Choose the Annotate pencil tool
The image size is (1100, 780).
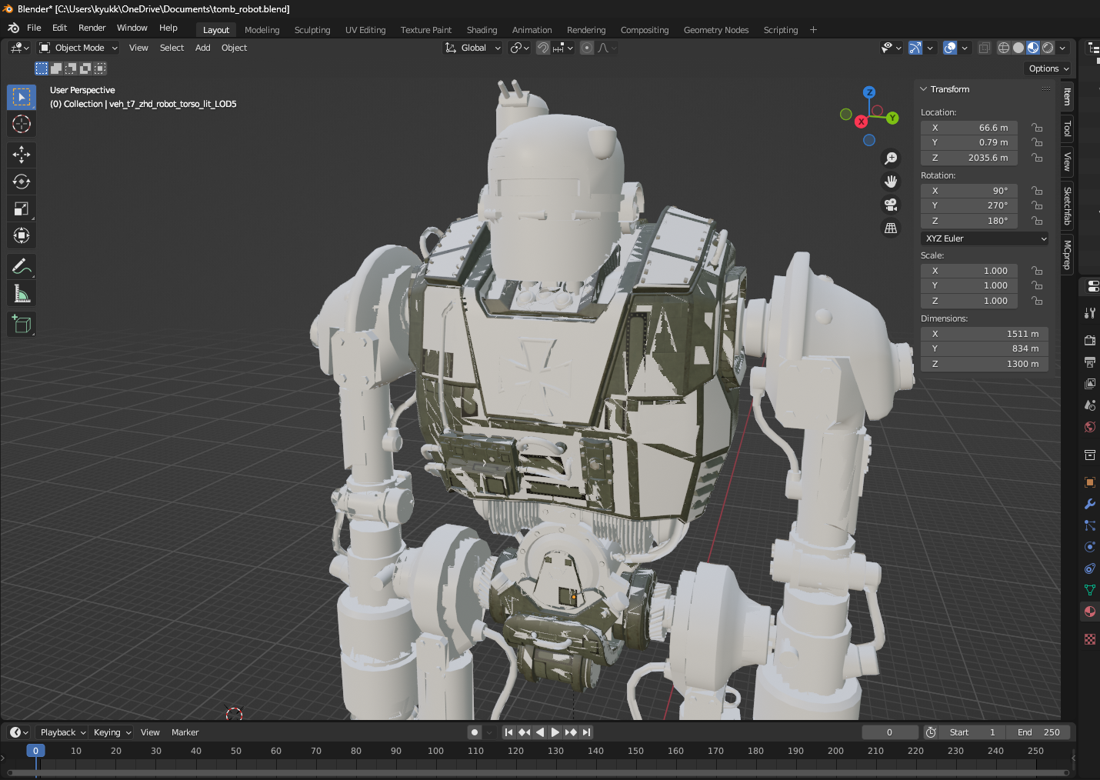click(x=22, y=267)
